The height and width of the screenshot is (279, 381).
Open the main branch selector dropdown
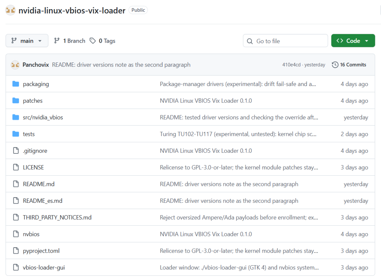tap(27, 41)
